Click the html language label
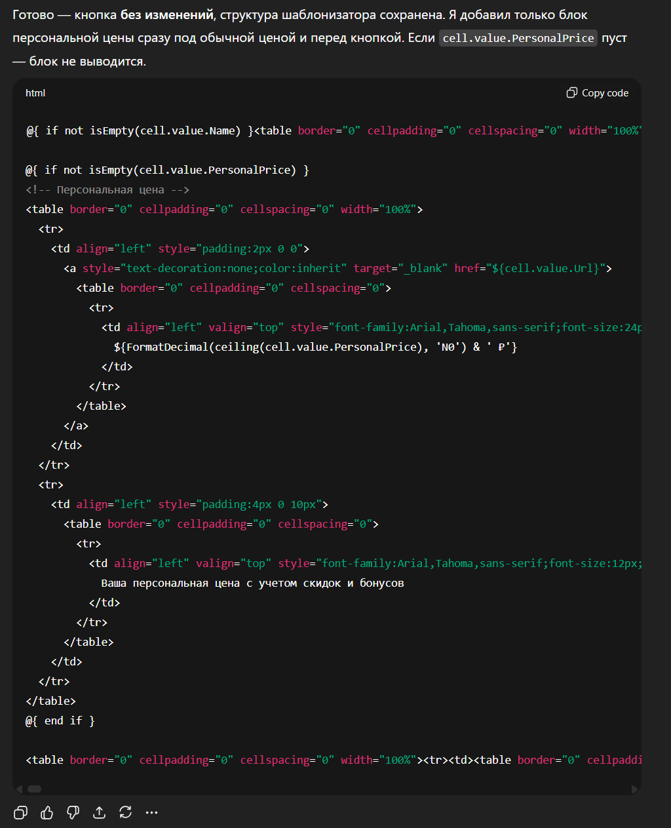This screenshot has width=671, height=828. (35, 93)
